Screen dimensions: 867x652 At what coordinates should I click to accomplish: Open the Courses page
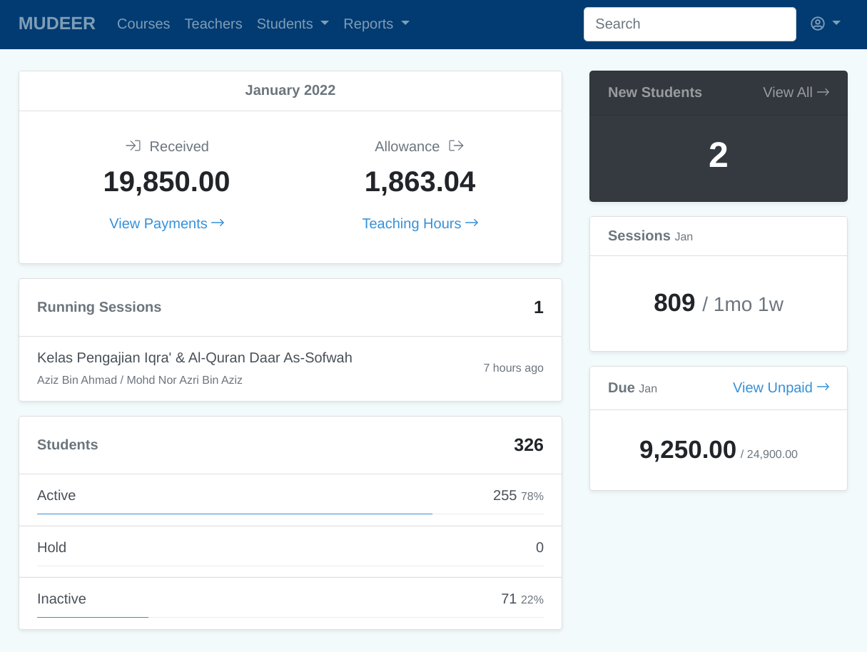click(143, 24)
